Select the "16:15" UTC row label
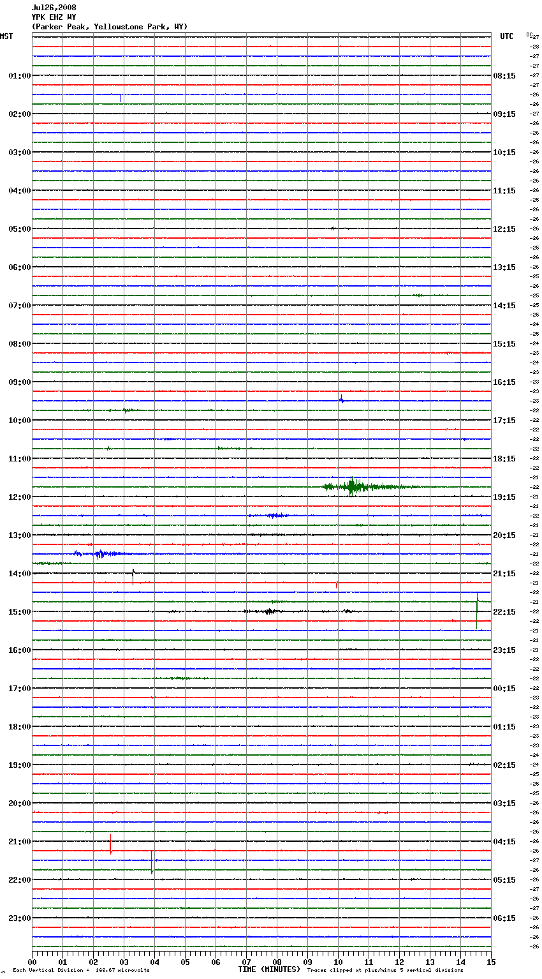The height and width of the screenshot is (979, 542). click(x=504, y=382)
